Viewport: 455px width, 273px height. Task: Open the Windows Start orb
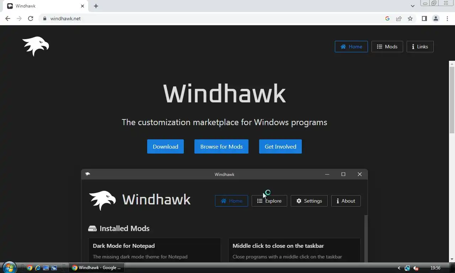9,268
